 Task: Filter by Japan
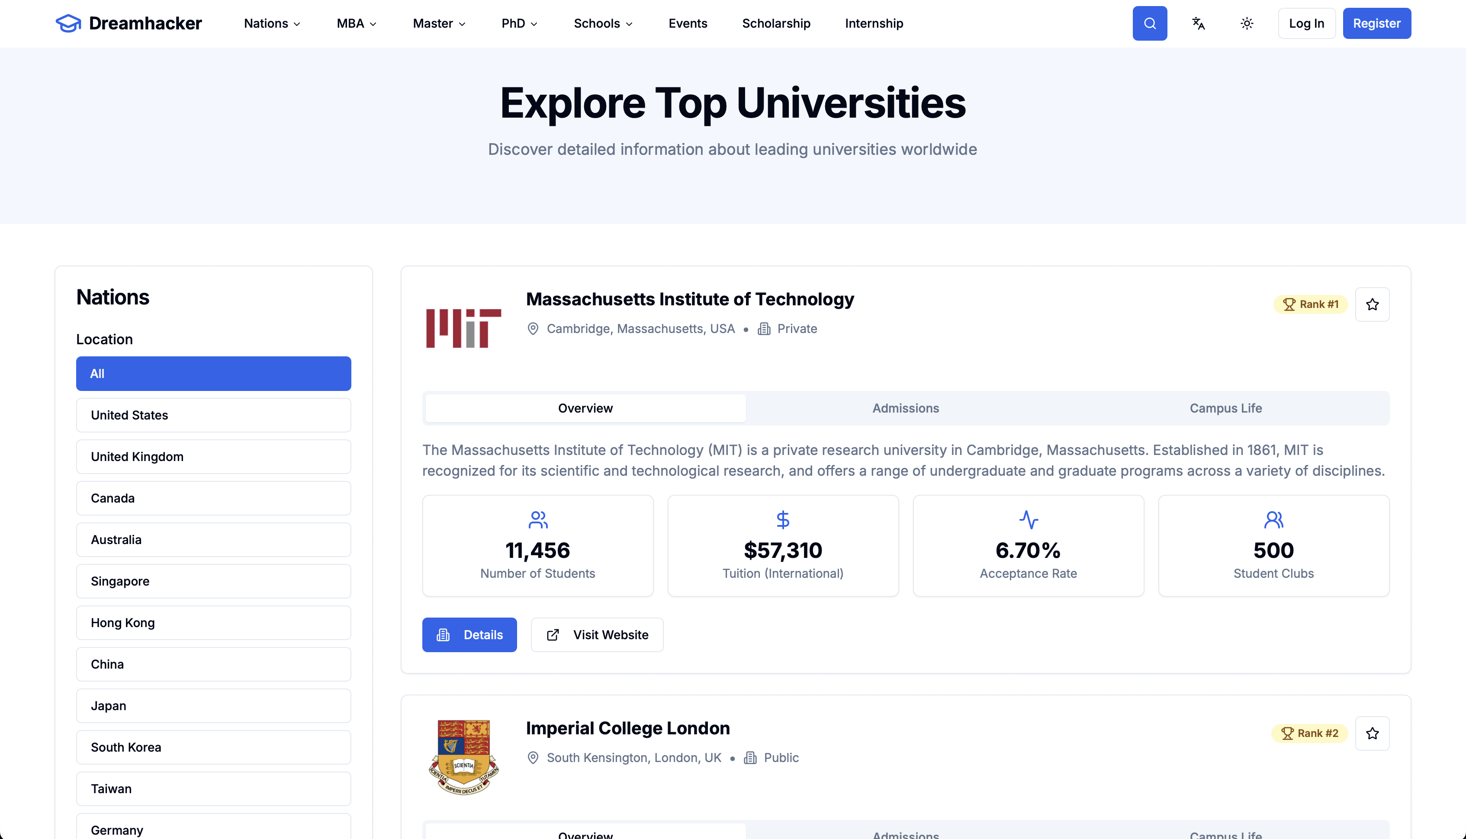[213, 705]
